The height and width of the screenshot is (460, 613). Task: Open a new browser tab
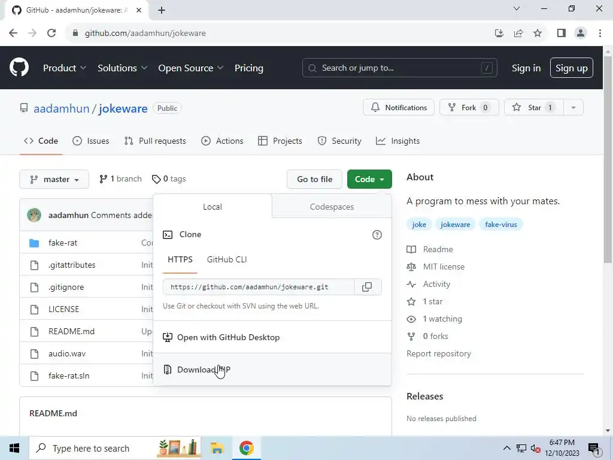tap(162, 11)
